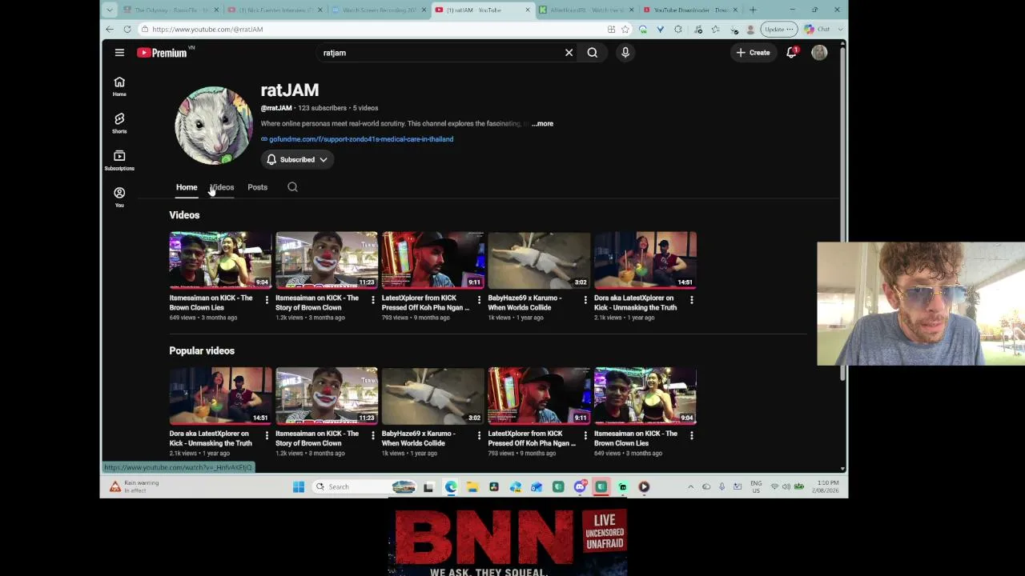Click the ratJAM channel avatar
The height and width of the screenshot is (576, 1025).
pos(214,125)
